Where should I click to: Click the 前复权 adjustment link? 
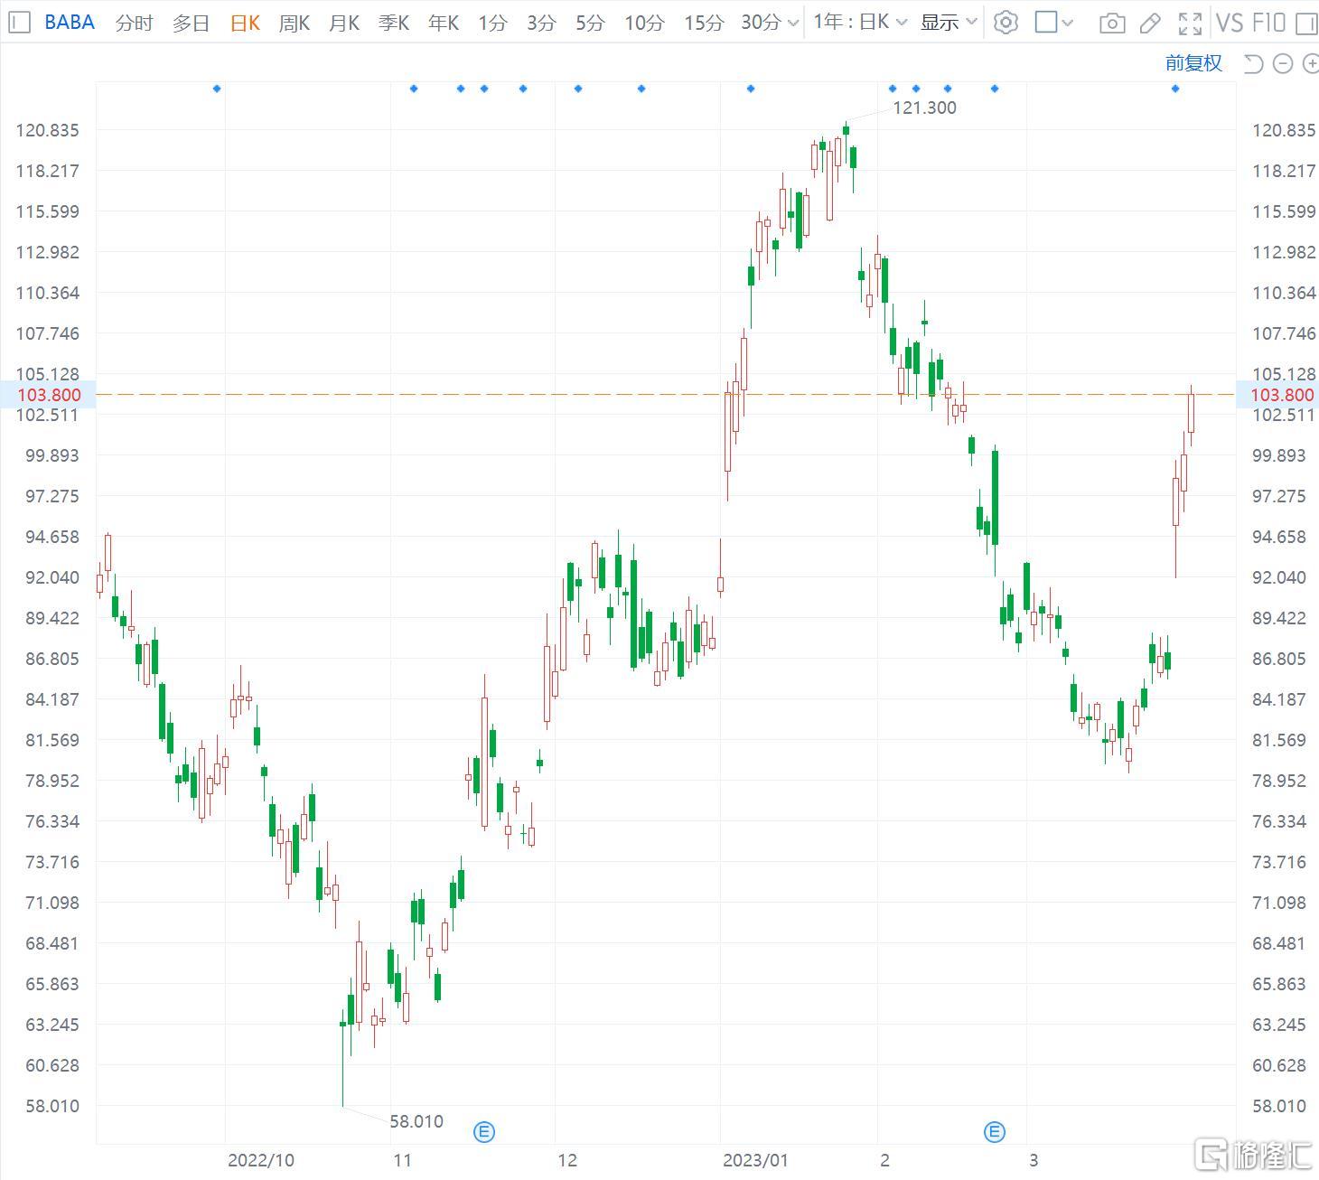pos(1193,63)
